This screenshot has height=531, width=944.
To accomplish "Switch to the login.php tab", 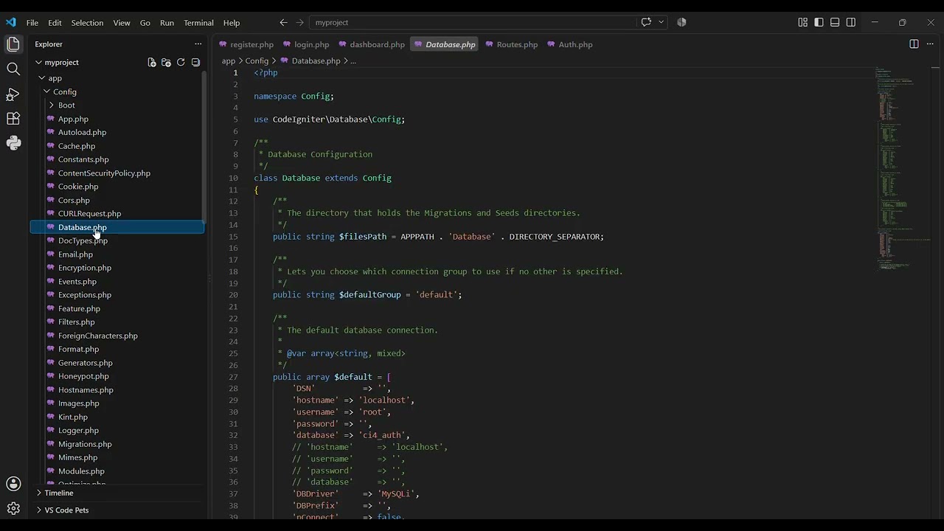I will click(x=305, y=45).
